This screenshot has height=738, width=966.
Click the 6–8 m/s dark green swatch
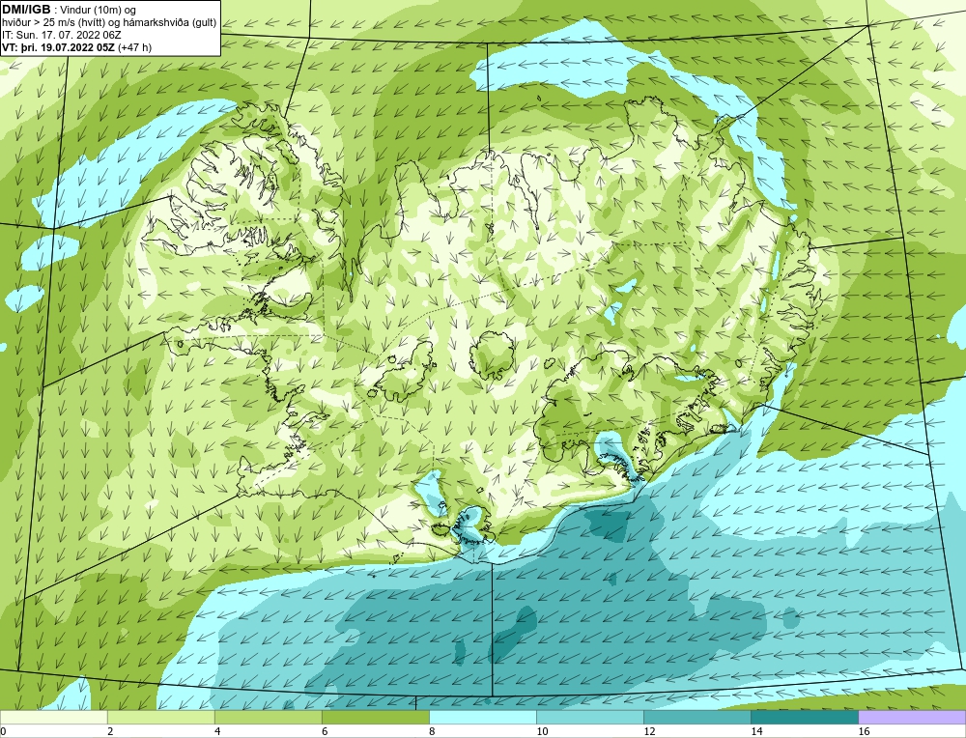coord(375,717)
